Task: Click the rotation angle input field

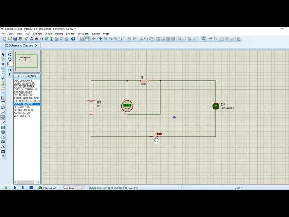Action: pos(10,64)
